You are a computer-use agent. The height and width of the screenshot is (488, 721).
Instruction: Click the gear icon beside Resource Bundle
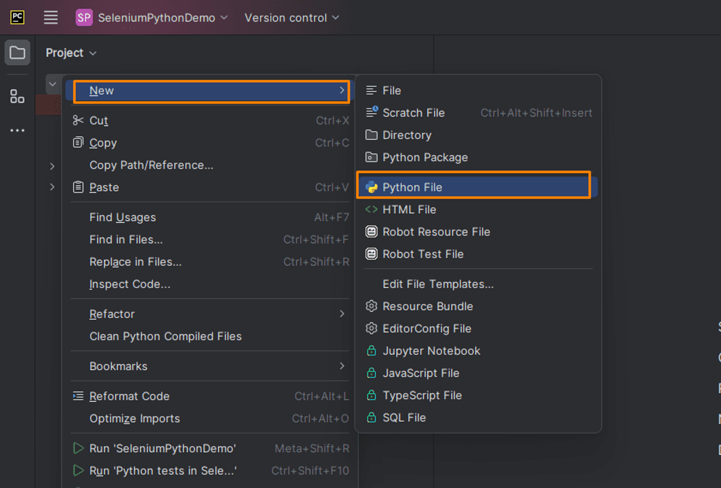coord(371,306)
